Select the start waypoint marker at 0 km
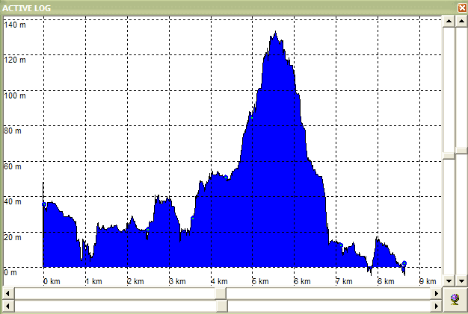 [44, 204]
